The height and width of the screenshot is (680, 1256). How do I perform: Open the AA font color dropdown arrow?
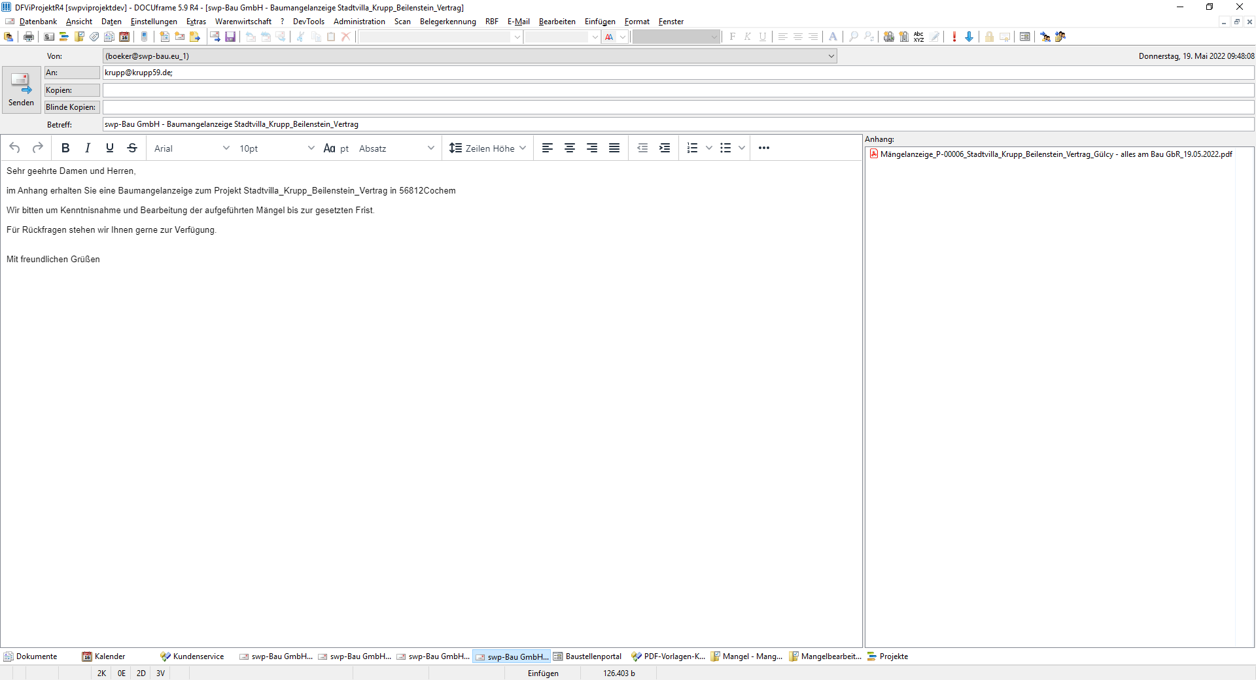pos(623,37)
